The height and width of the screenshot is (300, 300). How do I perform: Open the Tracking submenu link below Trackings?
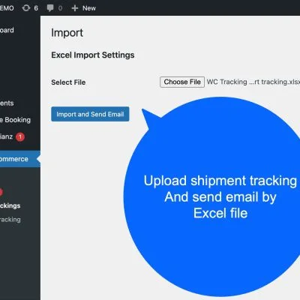pyautogui.click(x=10, y=220)
